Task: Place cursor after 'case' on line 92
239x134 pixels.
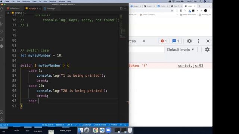Action: 39,101
